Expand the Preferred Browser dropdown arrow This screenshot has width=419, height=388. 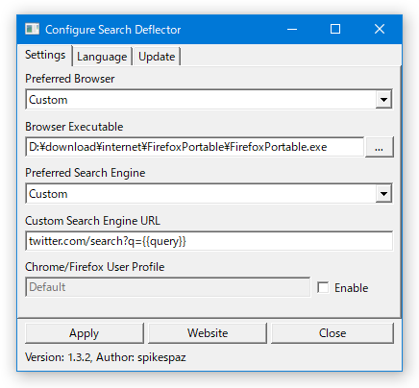(383, 100)
